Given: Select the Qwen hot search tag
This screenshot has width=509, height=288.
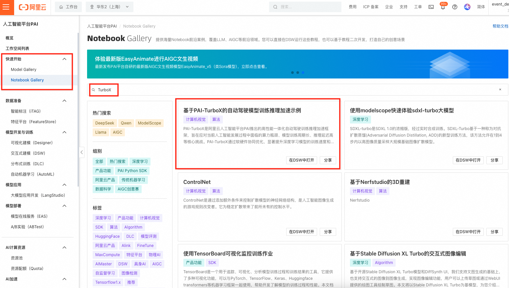Looking at the screenshot, I should [126, 123].
